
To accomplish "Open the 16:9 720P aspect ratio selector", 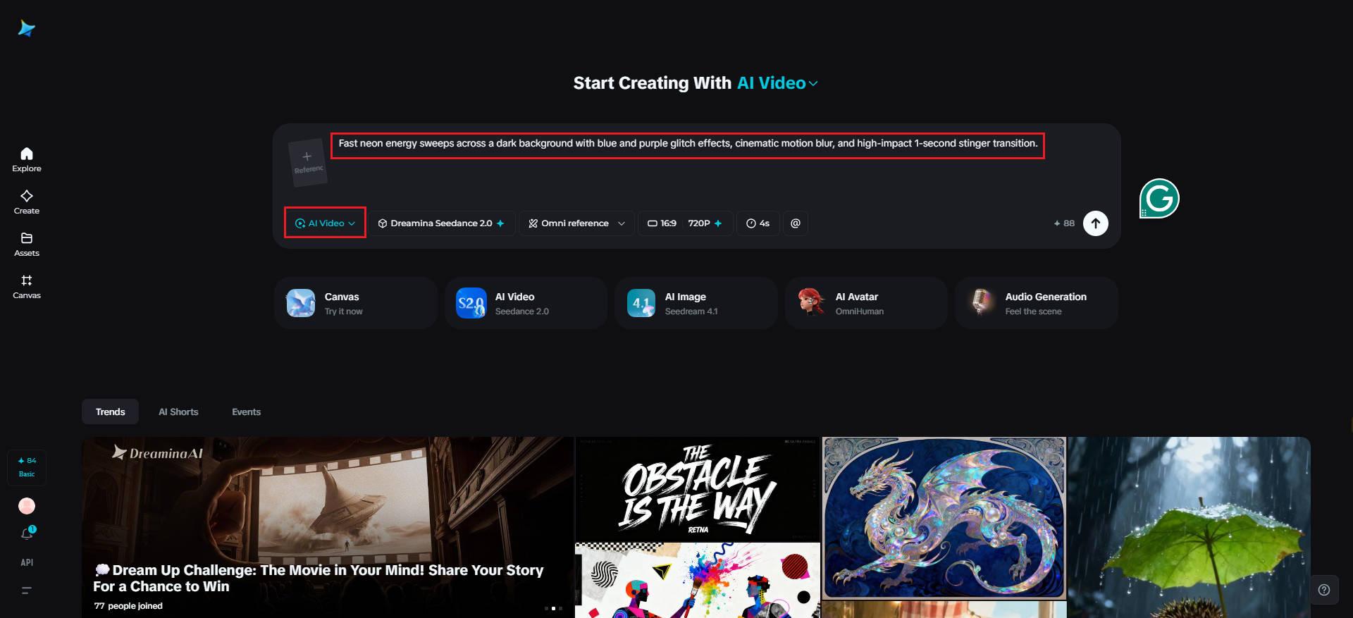I will (x=685, y=223).
